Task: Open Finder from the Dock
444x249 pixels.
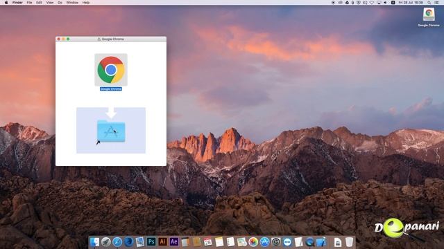Action: [94, 242]
